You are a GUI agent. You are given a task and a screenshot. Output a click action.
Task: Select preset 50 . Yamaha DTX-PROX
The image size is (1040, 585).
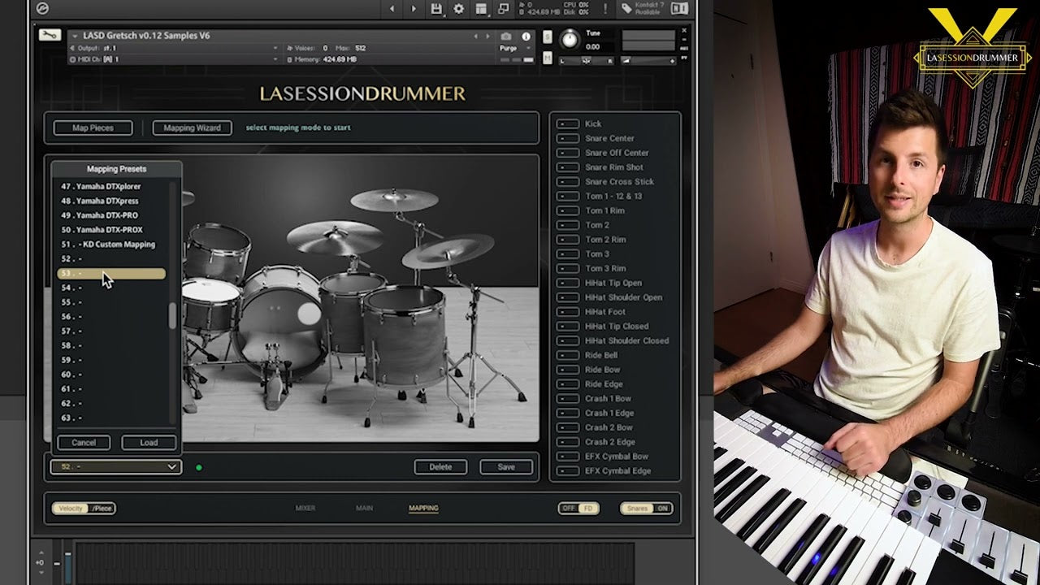(112, 230)
